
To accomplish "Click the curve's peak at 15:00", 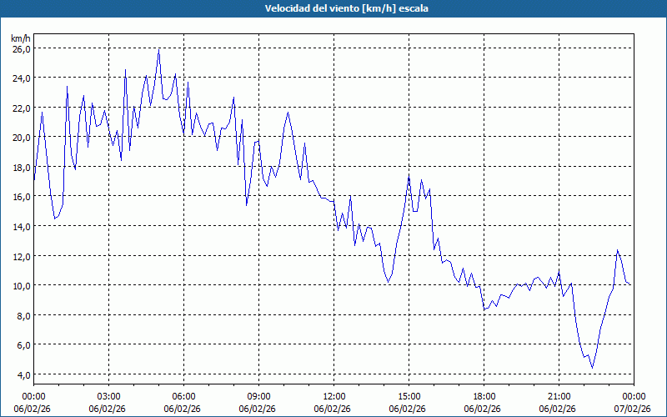I will (x=409, y=176).
